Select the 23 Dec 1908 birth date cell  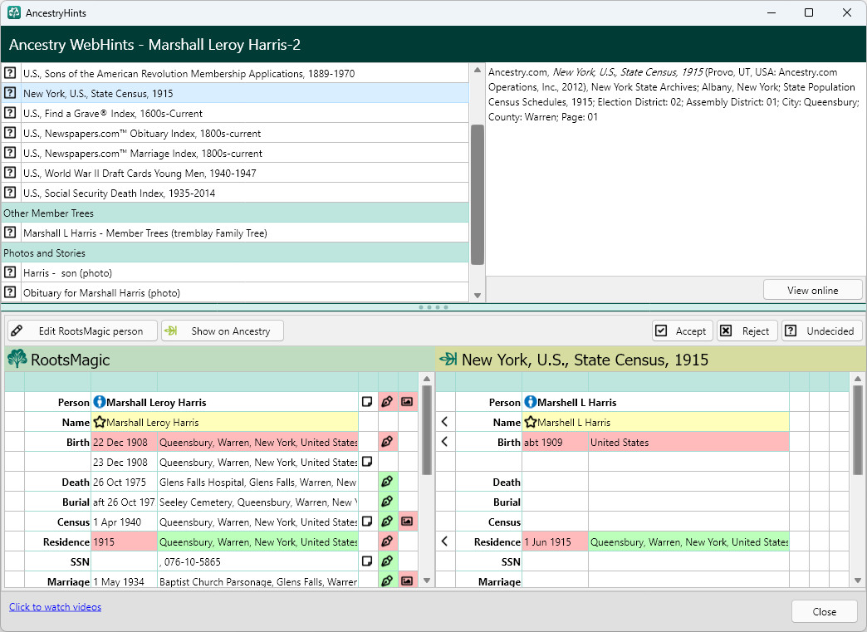click(124, 462)
